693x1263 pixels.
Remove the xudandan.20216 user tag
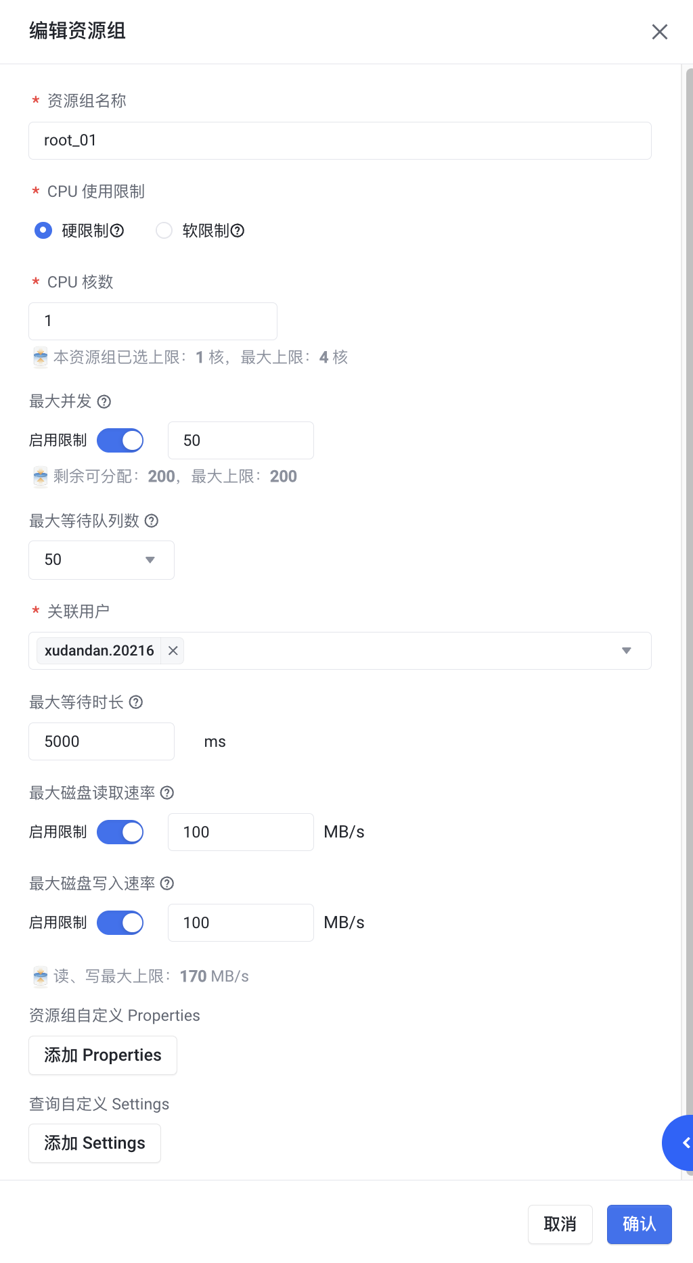[x=173, y=651]
